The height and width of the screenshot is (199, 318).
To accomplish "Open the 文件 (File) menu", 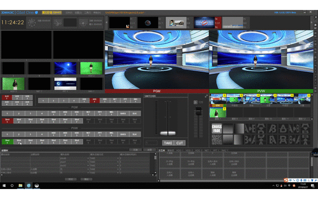I will pos(69,12).
